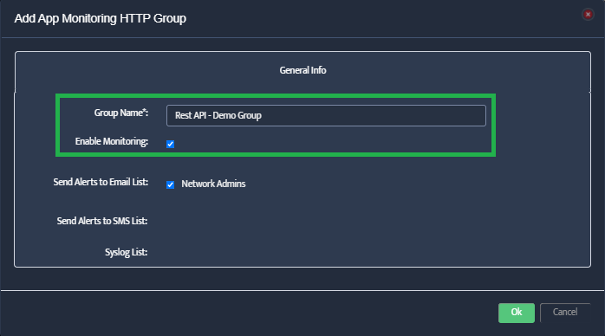
Task: Close the dialog with the red X icon
Action: 588,15
